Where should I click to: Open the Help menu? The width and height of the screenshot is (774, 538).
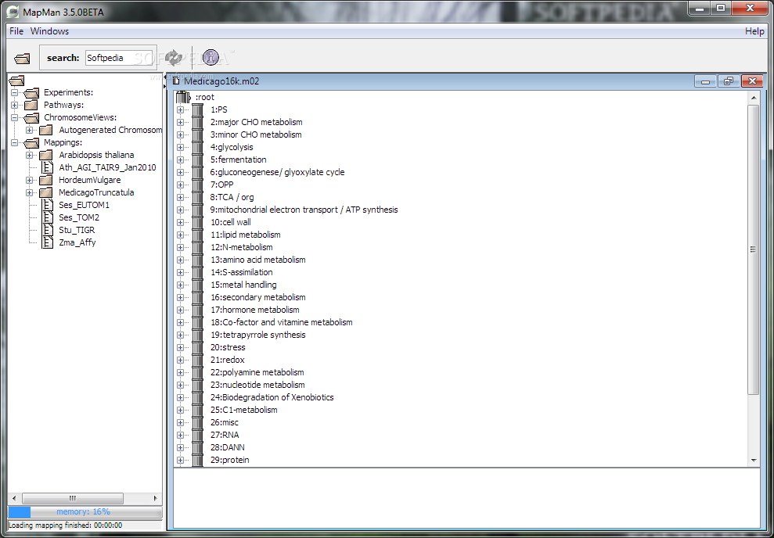pos(754,31)
